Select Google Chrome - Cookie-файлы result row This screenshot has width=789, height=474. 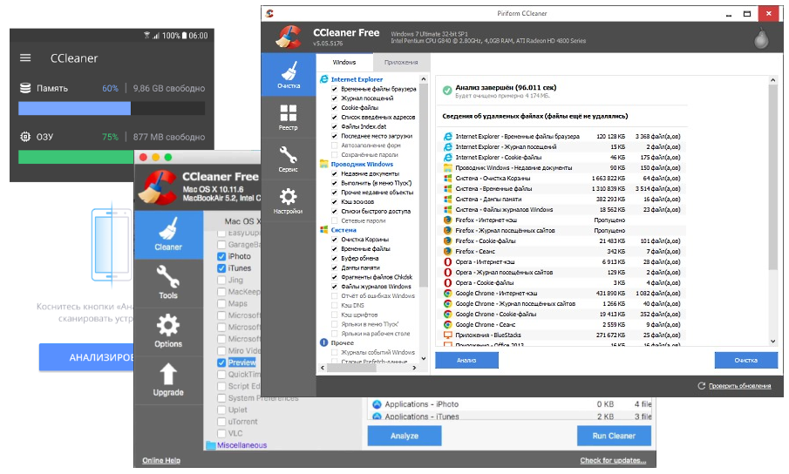click(562, 315)
